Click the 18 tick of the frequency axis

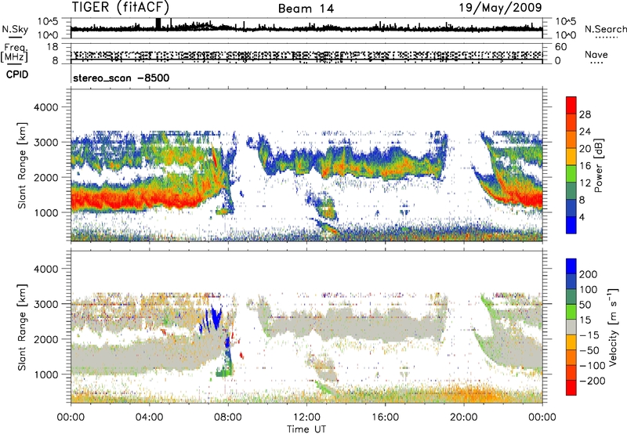(53, 47)
